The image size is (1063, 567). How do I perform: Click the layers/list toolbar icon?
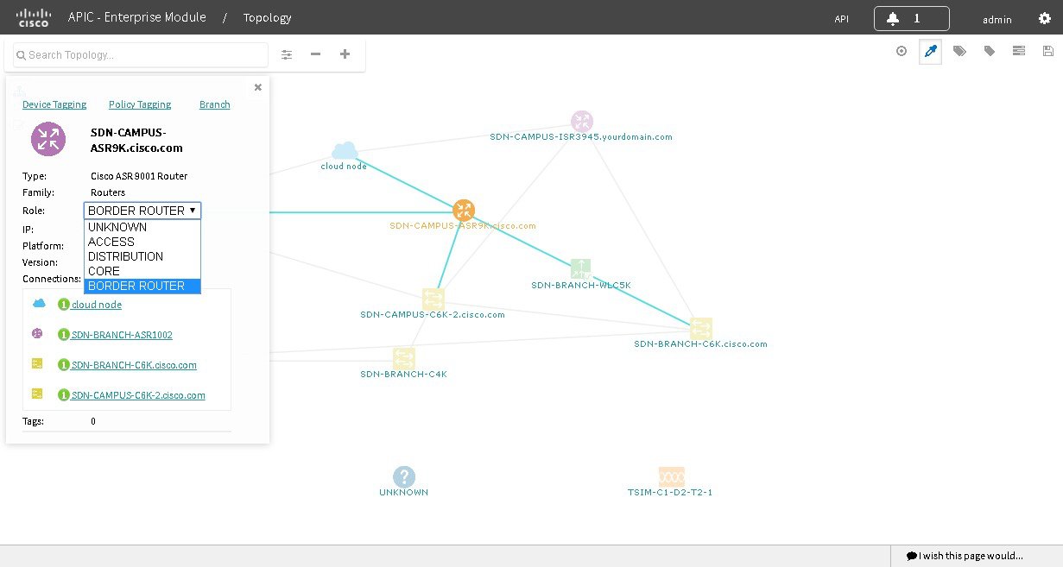click(1019, 51)
